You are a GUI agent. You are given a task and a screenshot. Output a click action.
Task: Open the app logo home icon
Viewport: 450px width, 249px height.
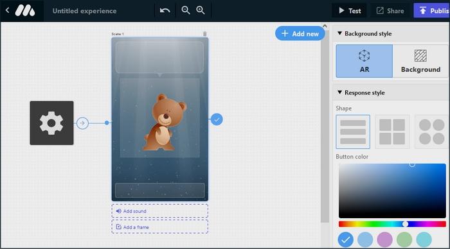tap(25, 11)
